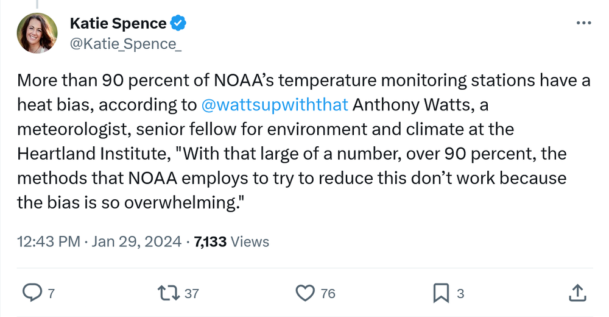Click the blue verified badge
The width and height of the screenshot is (609, 317).
pyautogui.click(x=178, y=24)
